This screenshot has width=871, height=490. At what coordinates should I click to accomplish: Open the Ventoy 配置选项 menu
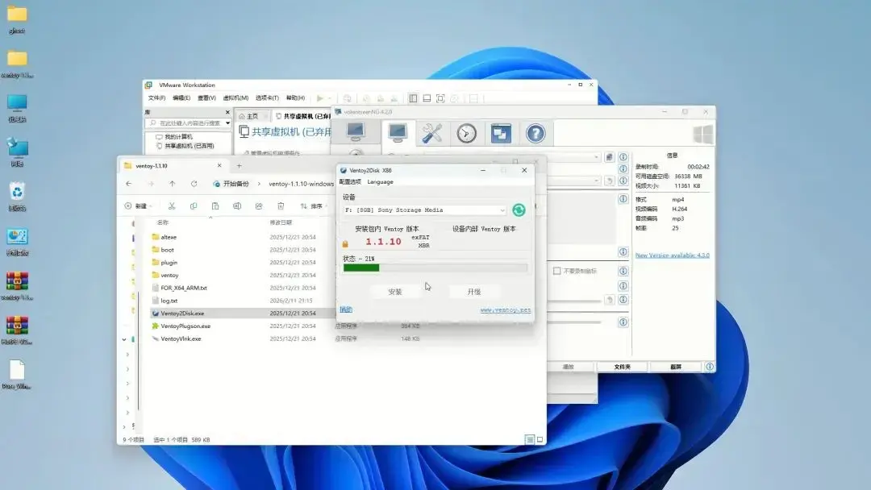350,182
